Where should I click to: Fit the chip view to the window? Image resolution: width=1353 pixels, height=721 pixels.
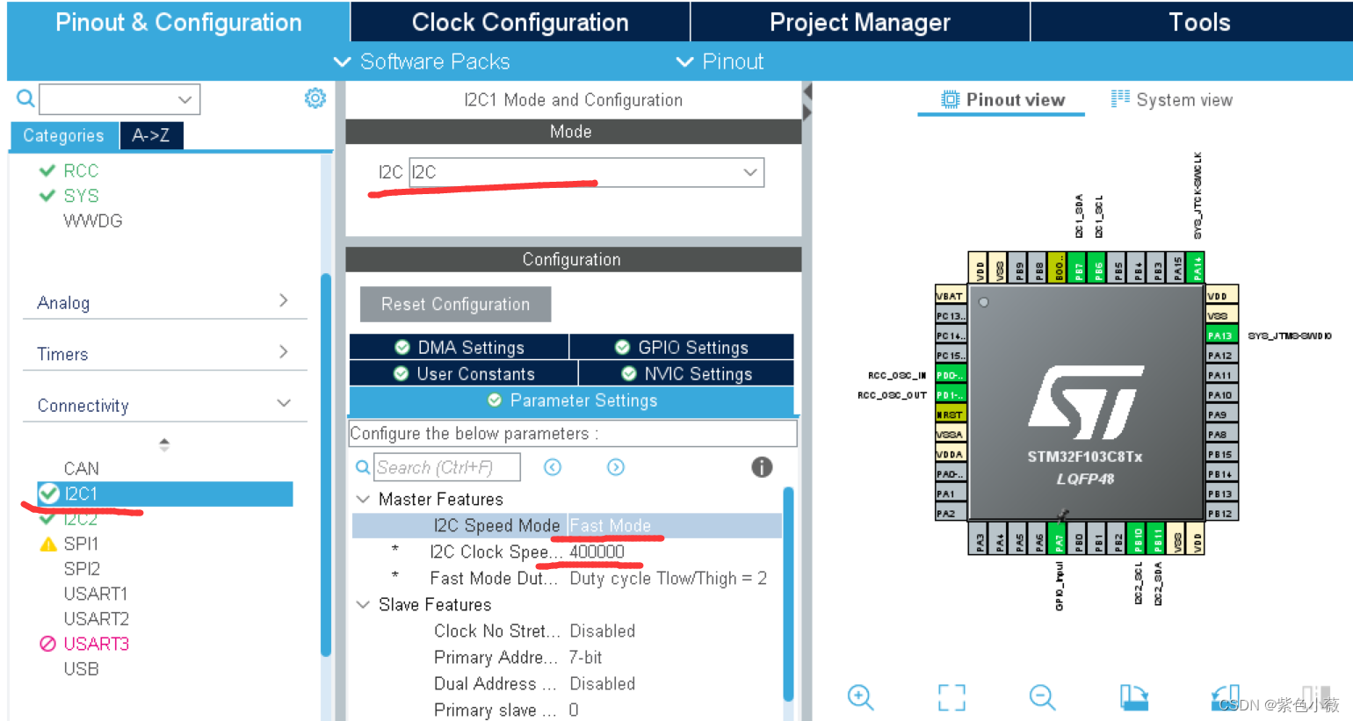click(x=951, y=697)
